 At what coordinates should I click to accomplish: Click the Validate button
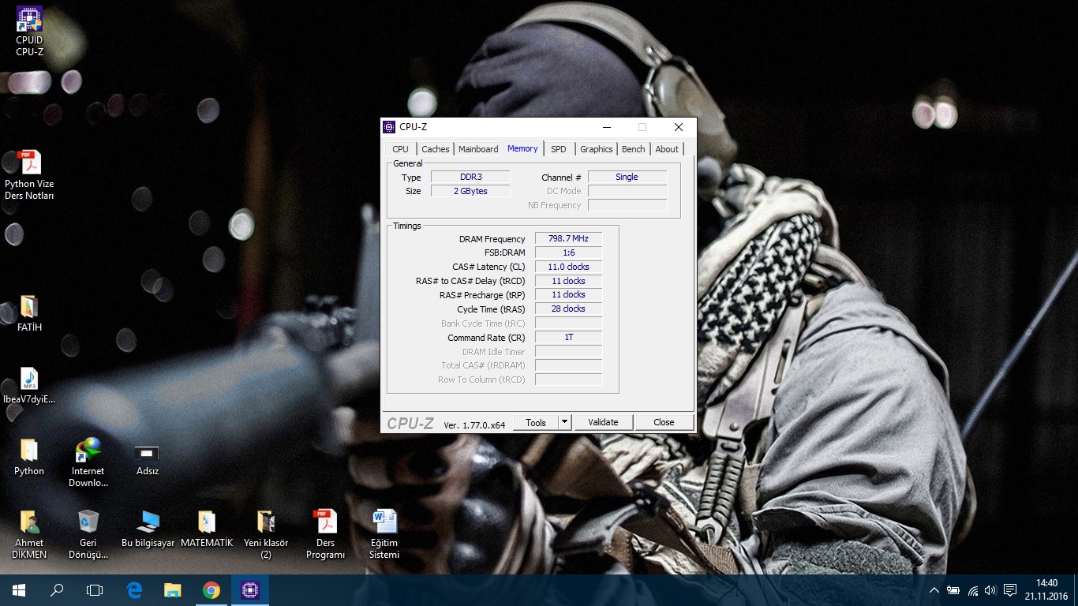tap(603, 422)
